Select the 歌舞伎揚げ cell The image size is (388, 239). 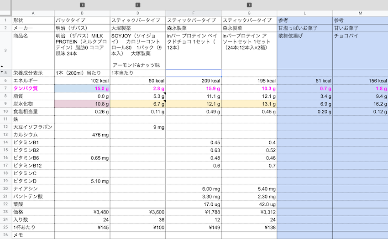pyautogui.click(x=305, y=51)
